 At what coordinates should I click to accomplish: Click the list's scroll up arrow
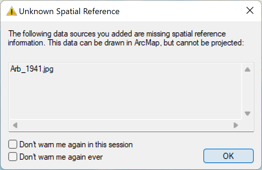tap(247, 70)
